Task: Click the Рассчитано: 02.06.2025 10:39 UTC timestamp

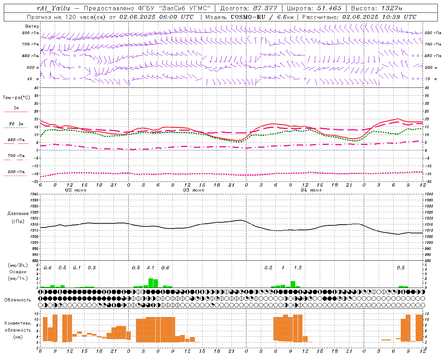Action: (359, 17)
